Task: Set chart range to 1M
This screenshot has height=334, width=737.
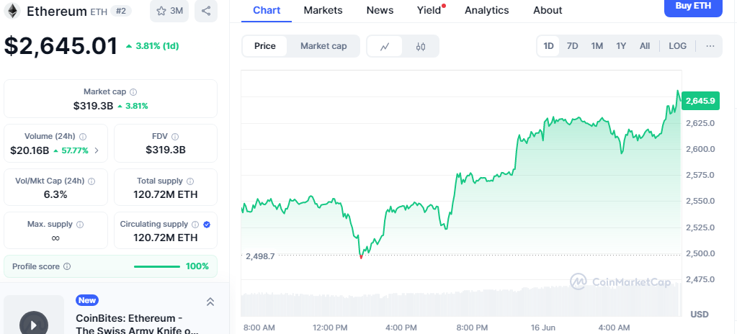Action: click(x=597, y=46)
